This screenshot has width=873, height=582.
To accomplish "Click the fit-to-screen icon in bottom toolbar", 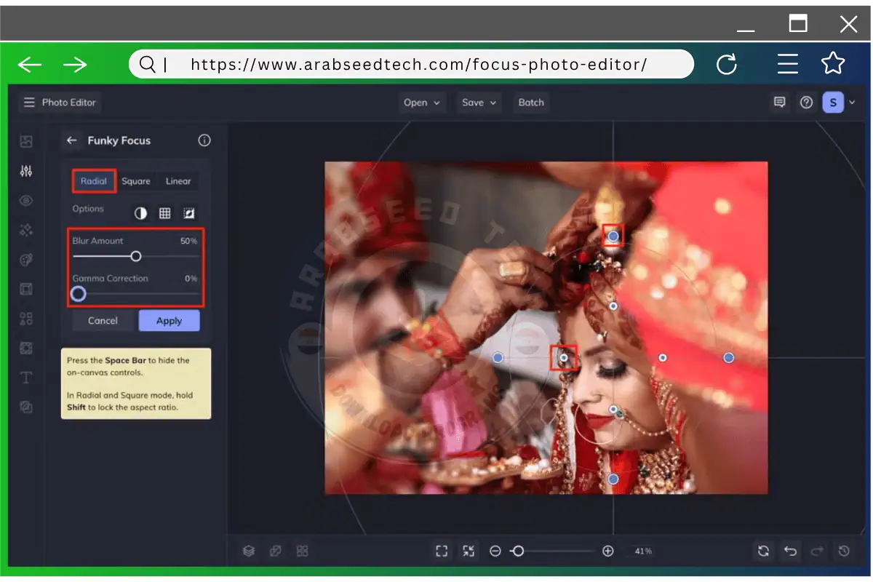I will click(x=441, y=551).
